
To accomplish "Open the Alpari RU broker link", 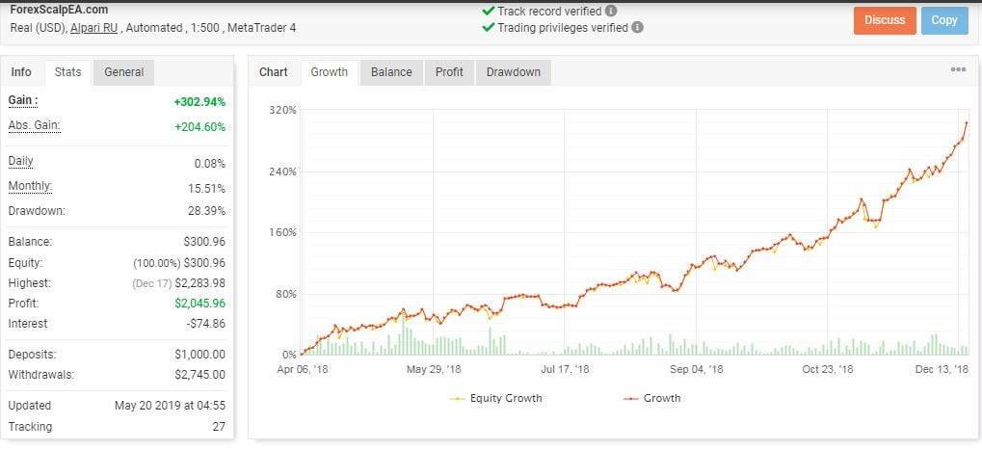I will pyautogui.click(x=93, y=28).
